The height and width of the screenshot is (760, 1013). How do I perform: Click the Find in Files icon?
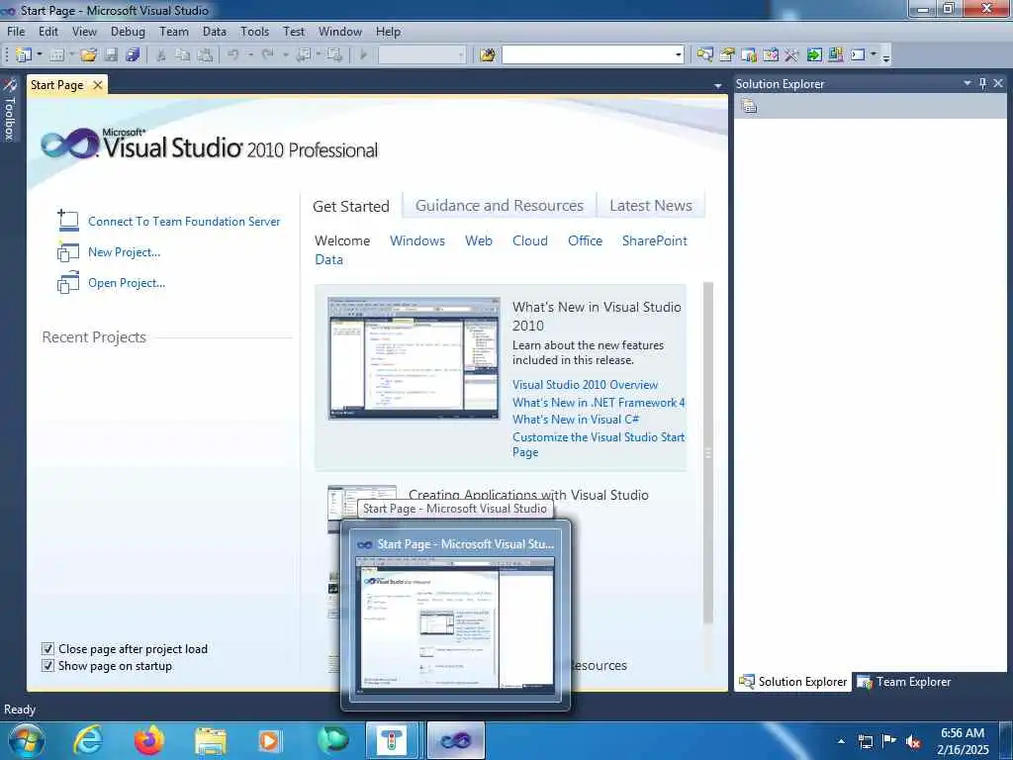coord(487,55)
